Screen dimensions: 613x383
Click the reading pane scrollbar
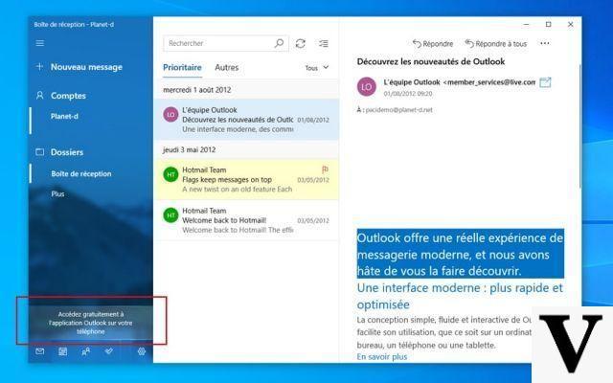(x=579, y=125)
